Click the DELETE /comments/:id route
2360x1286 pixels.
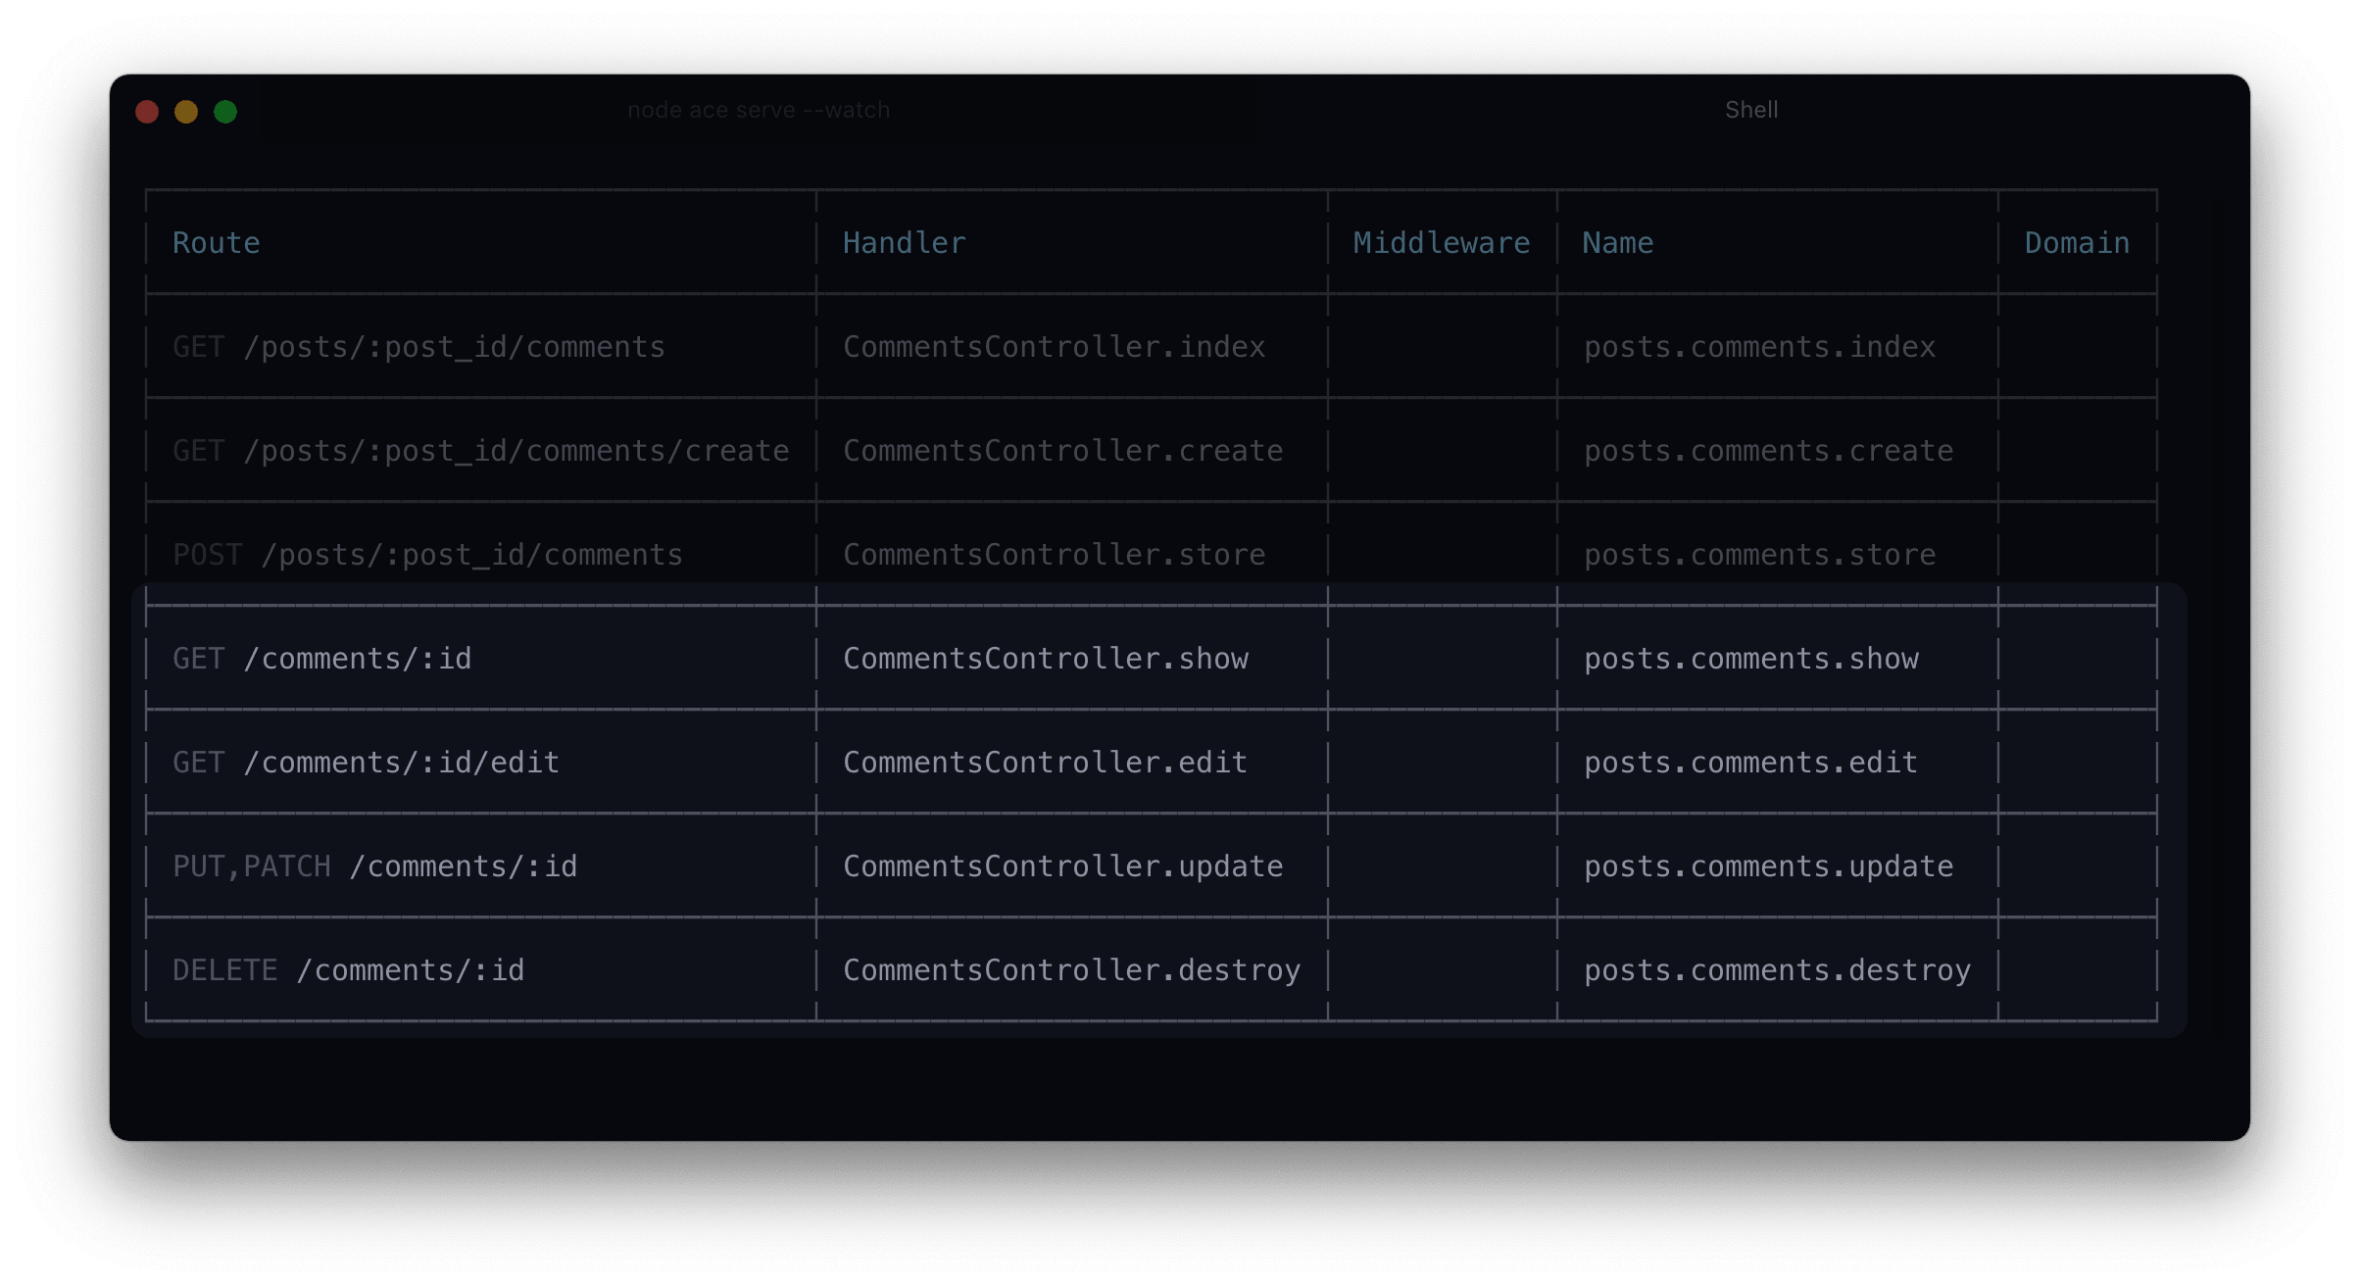(x=348, y=970)
